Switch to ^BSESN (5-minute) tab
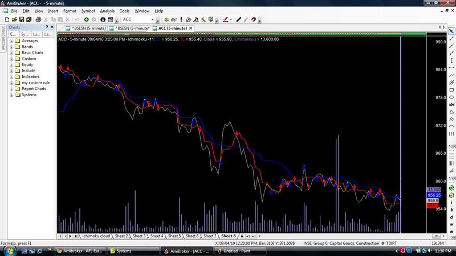This screenshot has height=256, width=456. point(86,28)
